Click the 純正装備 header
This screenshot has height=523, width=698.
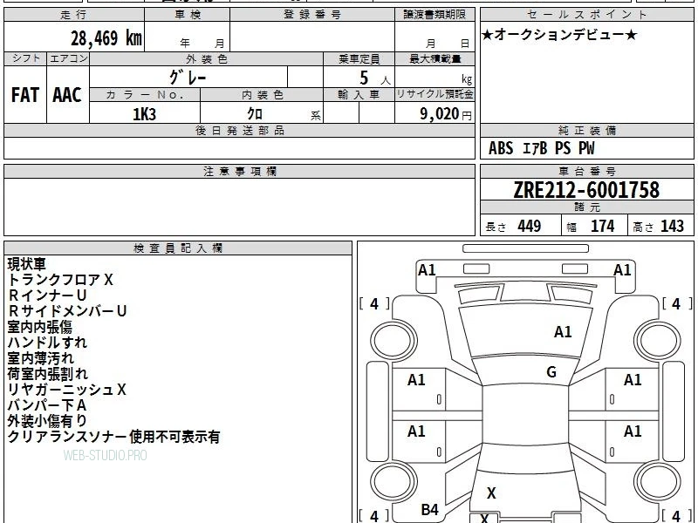tap(586, 130)
